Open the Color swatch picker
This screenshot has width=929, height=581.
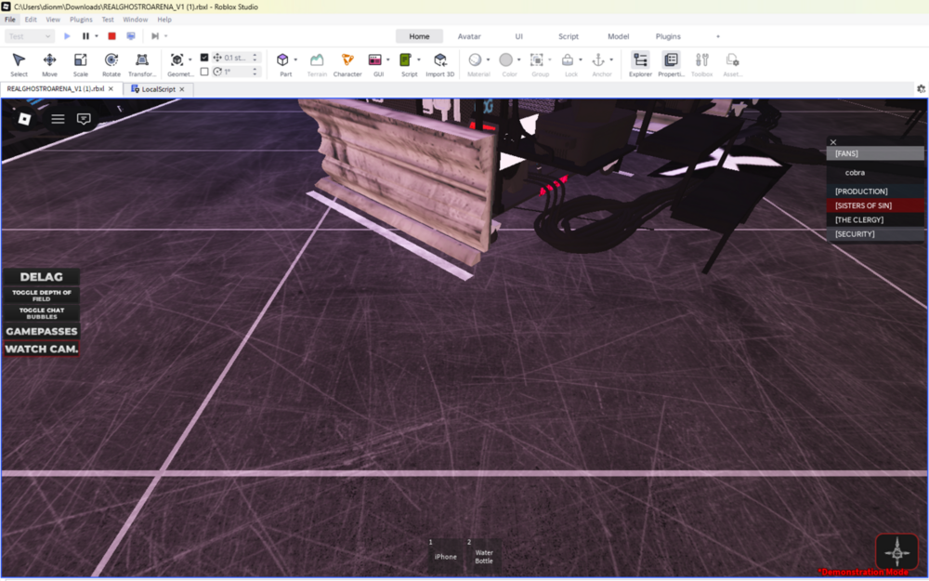(505, 59)
